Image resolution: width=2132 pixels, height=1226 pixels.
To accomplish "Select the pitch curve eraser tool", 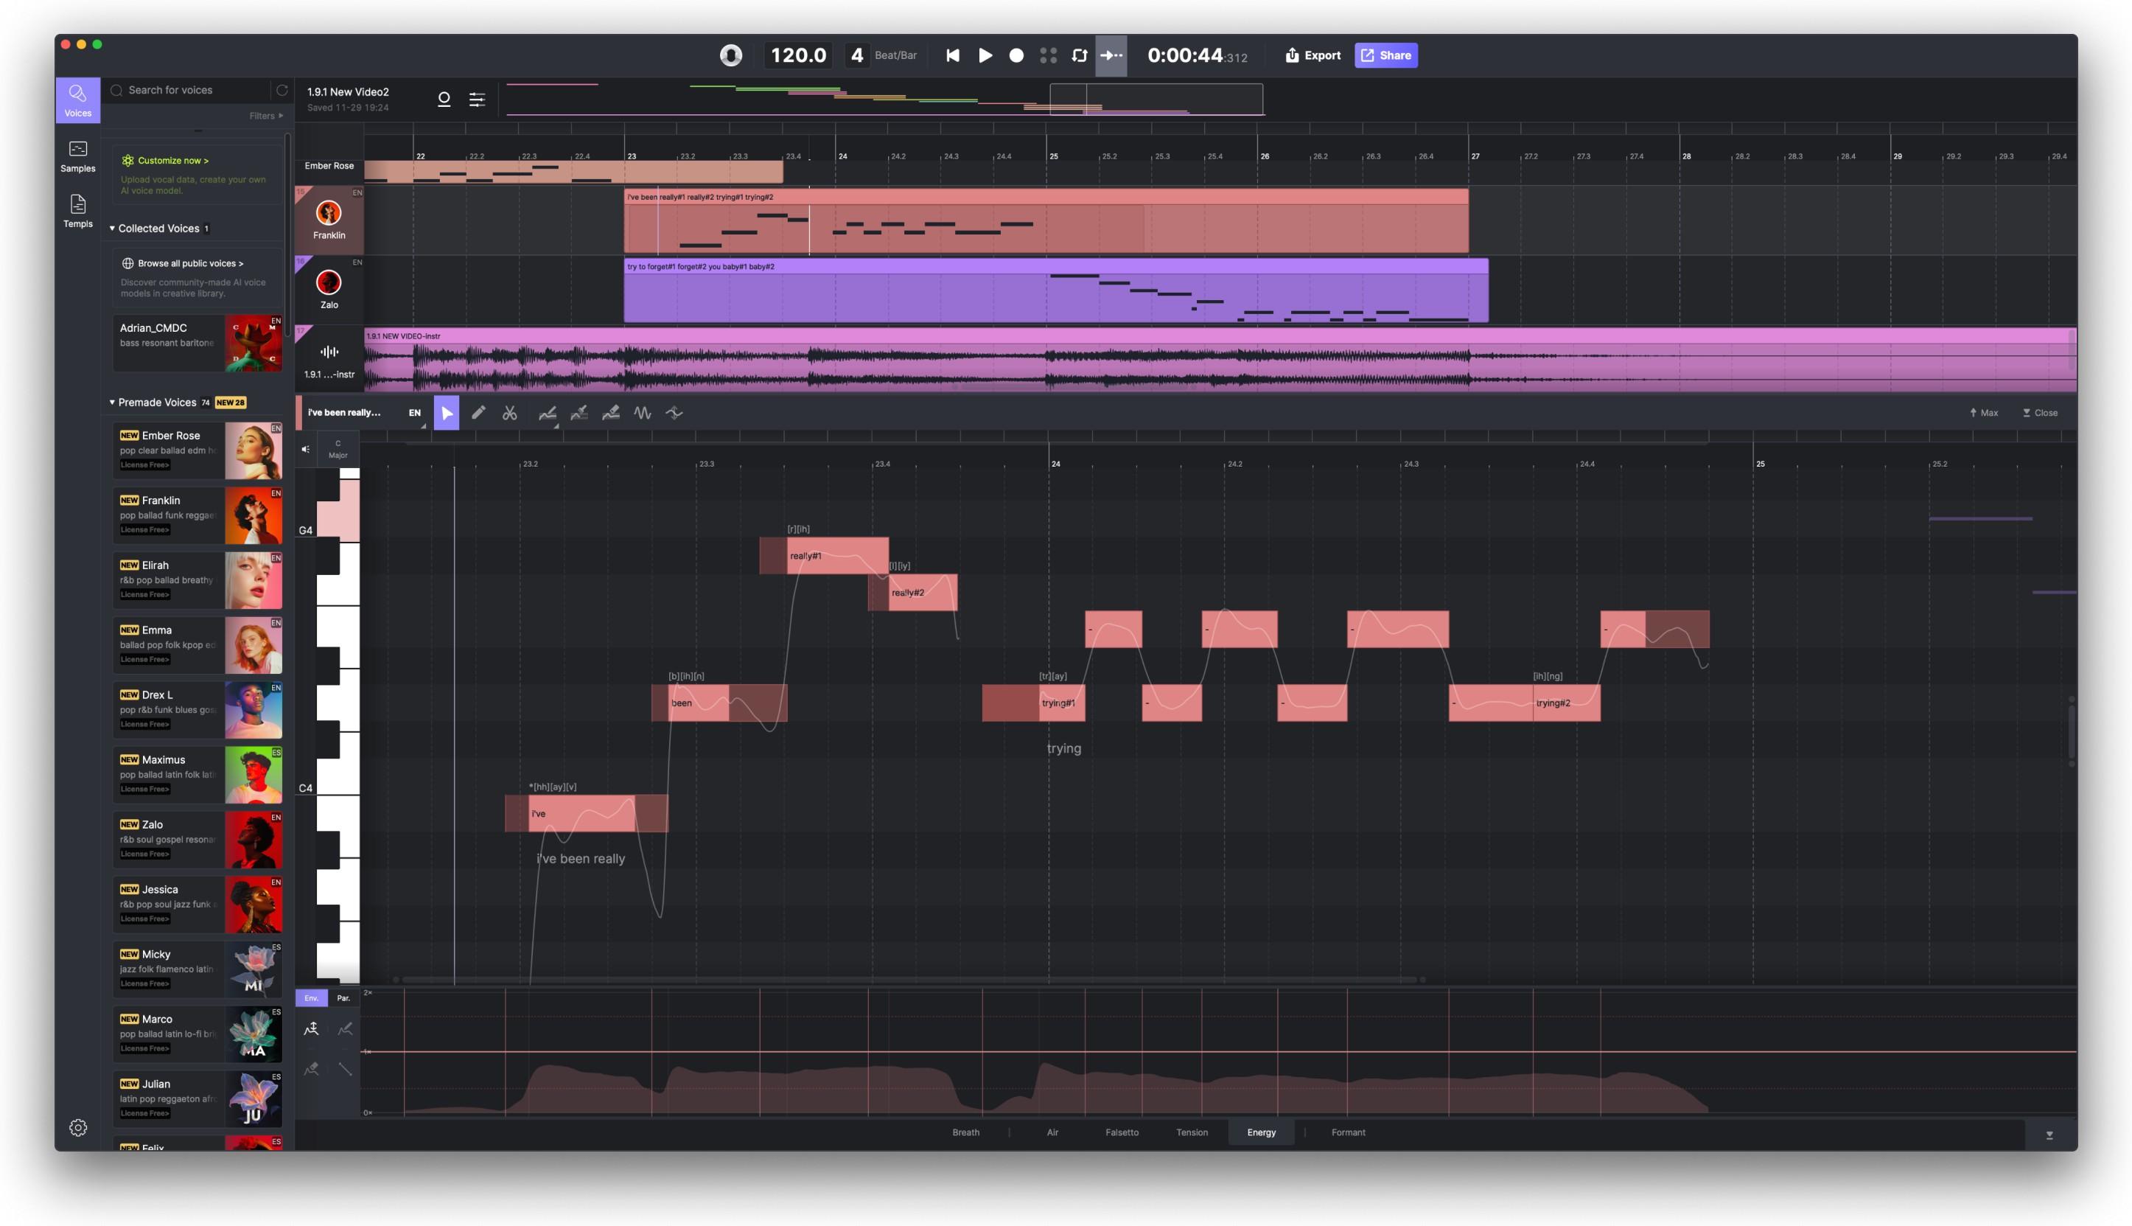I will click(x=611, y=413).
